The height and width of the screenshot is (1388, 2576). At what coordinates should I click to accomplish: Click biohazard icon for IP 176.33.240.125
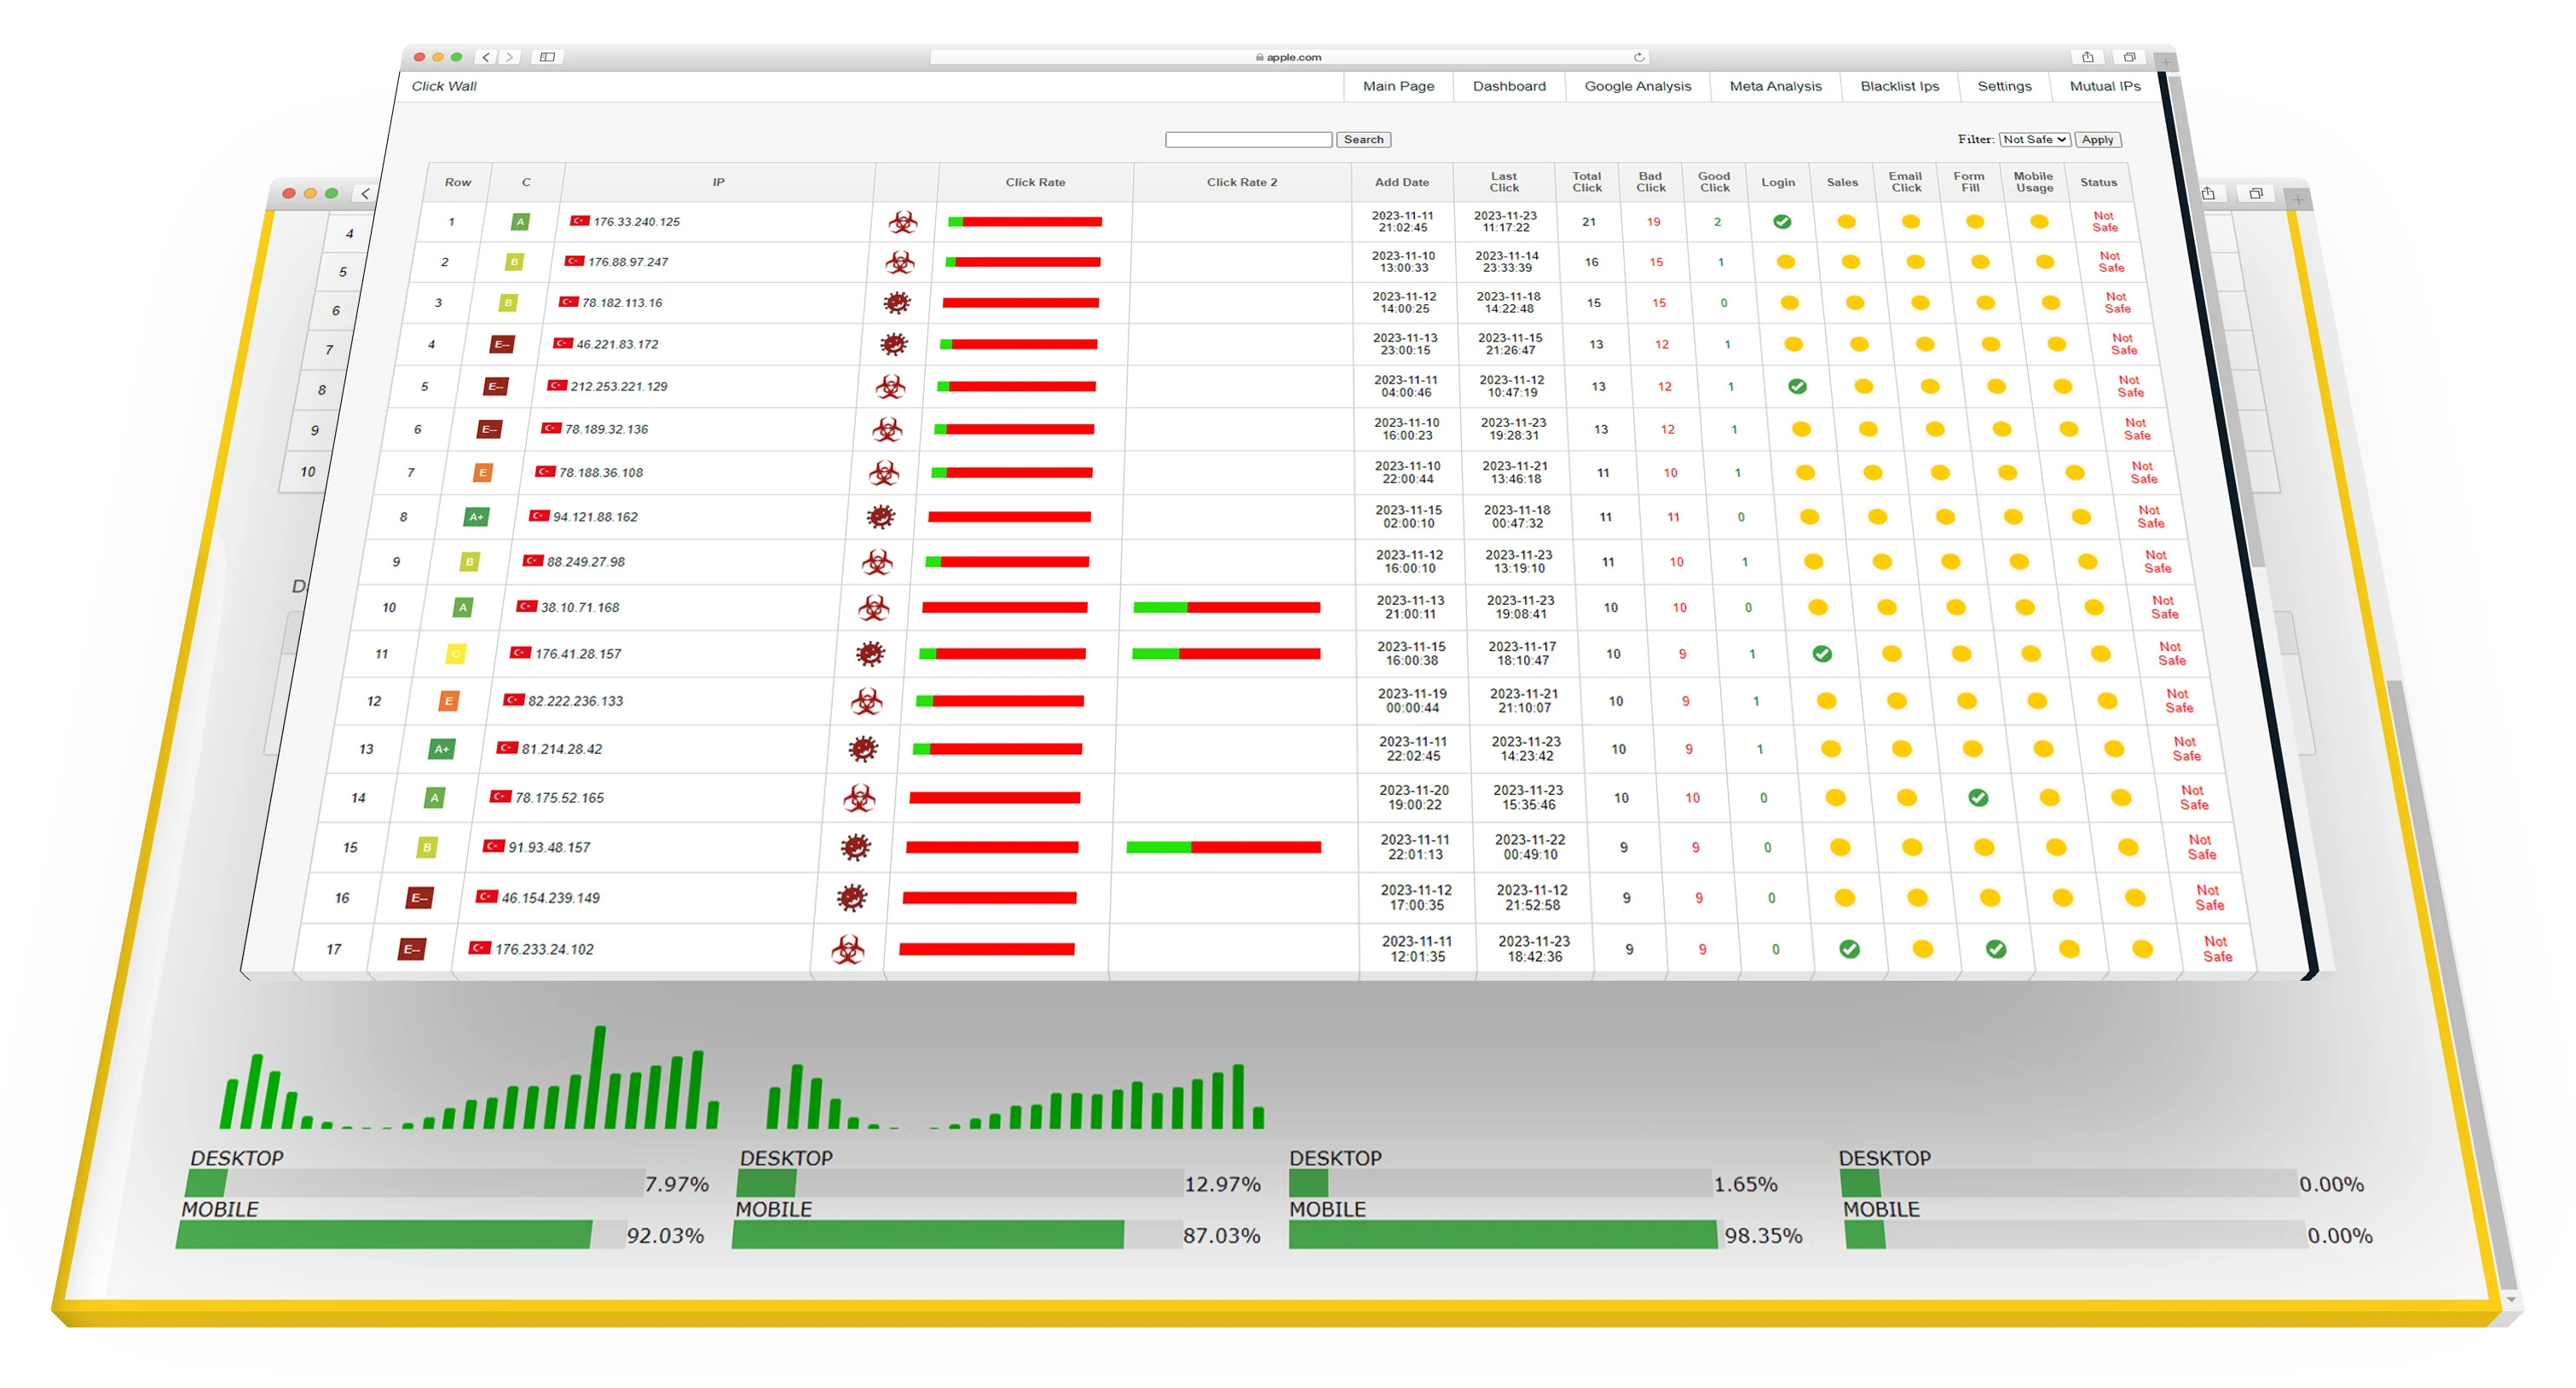tap(903, 222)
